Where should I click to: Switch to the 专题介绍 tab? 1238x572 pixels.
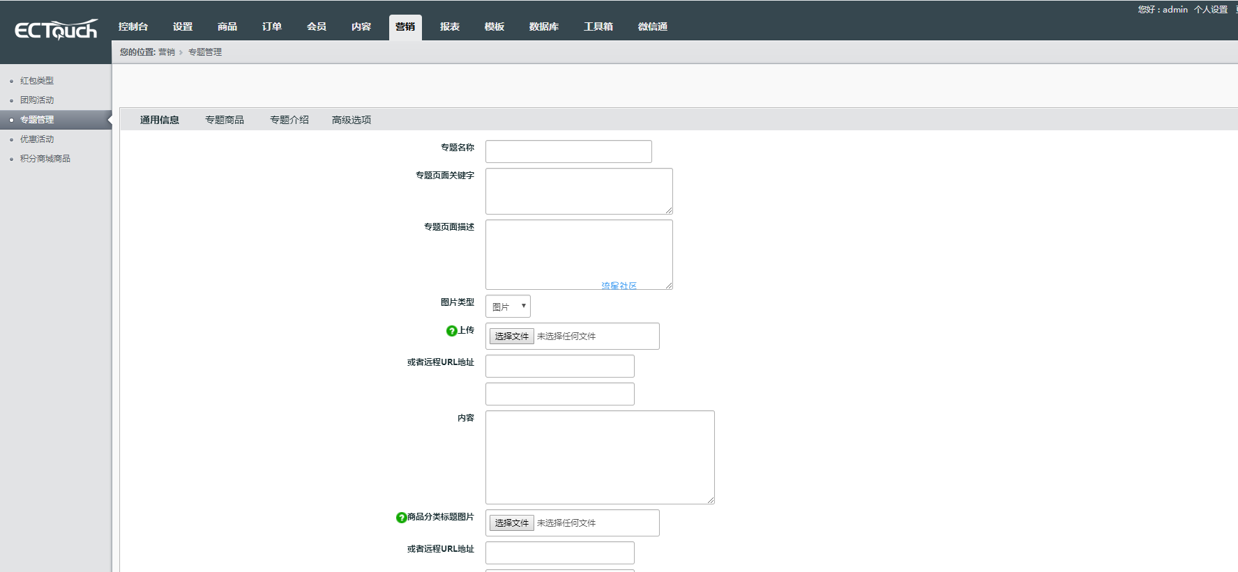pyautogui.click(x=289, y=120)
